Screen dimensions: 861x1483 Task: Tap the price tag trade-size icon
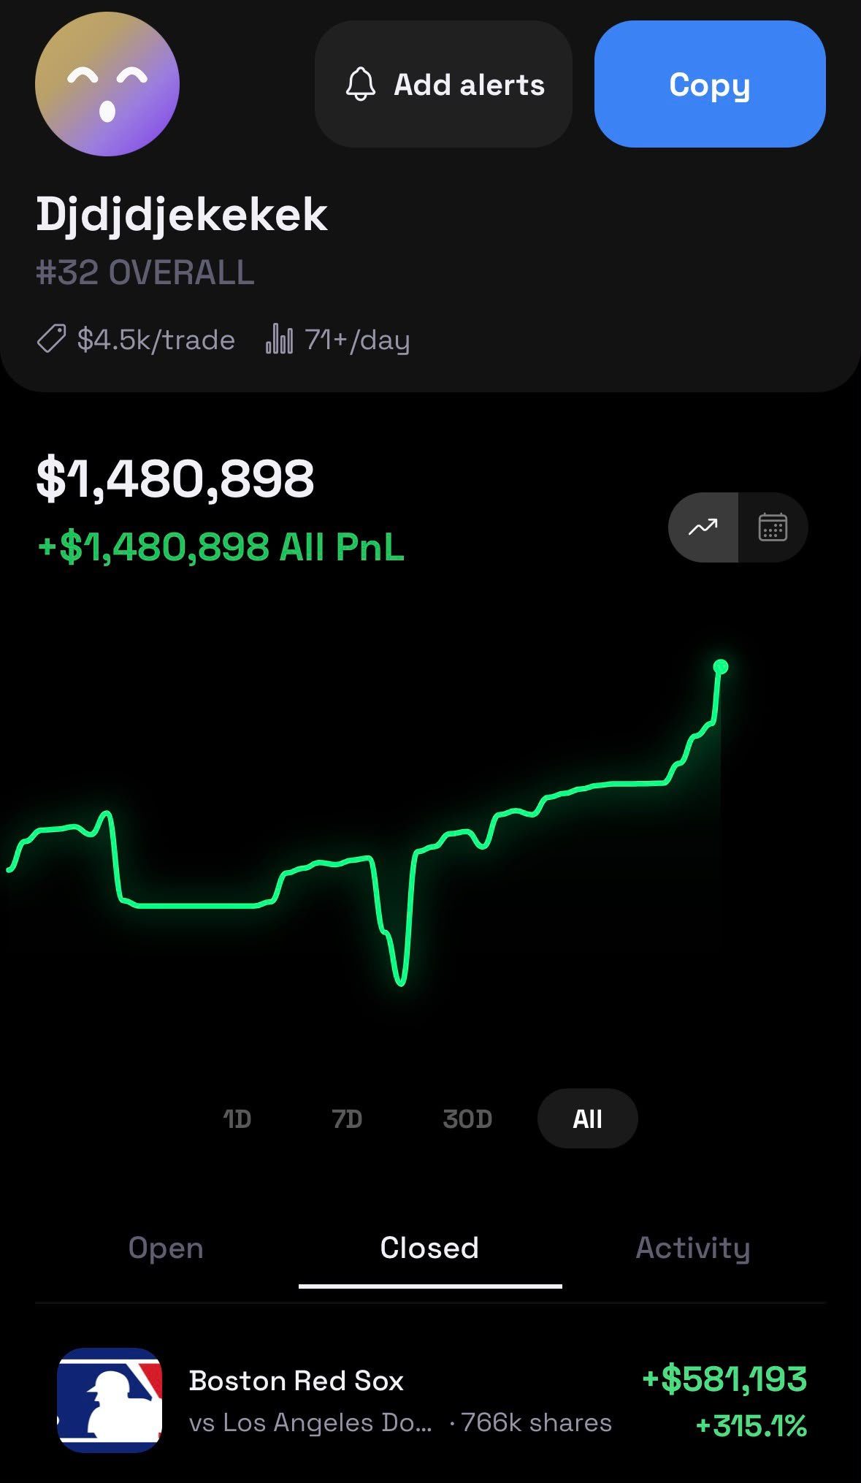[x=51, y=339]
